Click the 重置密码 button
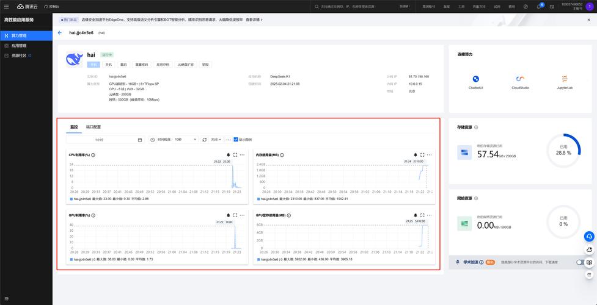 coord(141,64)
